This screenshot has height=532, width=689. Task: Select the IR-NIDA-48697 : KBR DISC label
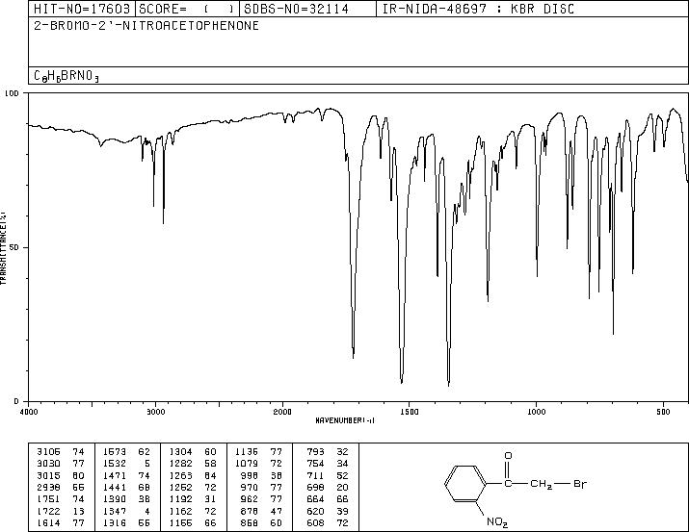(x=478, y=9)
